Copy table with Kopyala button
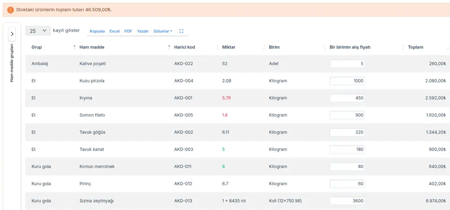Viewport: 450px width, 210px height. point(97,31)
